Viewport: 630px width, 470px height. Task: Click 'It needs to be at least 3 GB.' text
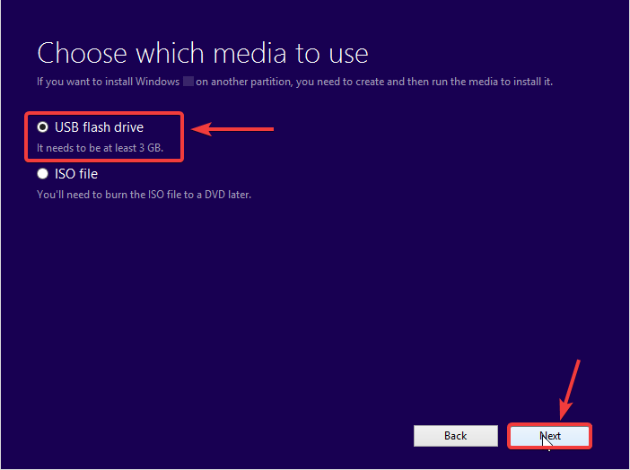coord(100,148)
